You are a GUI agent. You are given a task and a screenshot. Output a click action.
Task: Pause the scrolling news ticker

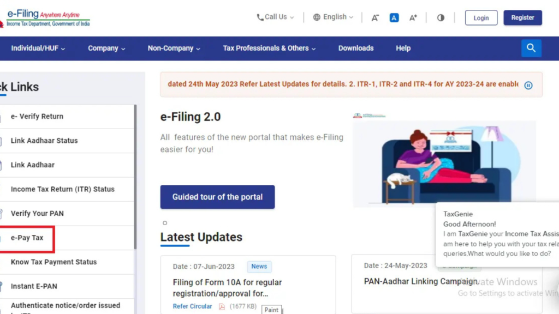(x=528, y=85)
